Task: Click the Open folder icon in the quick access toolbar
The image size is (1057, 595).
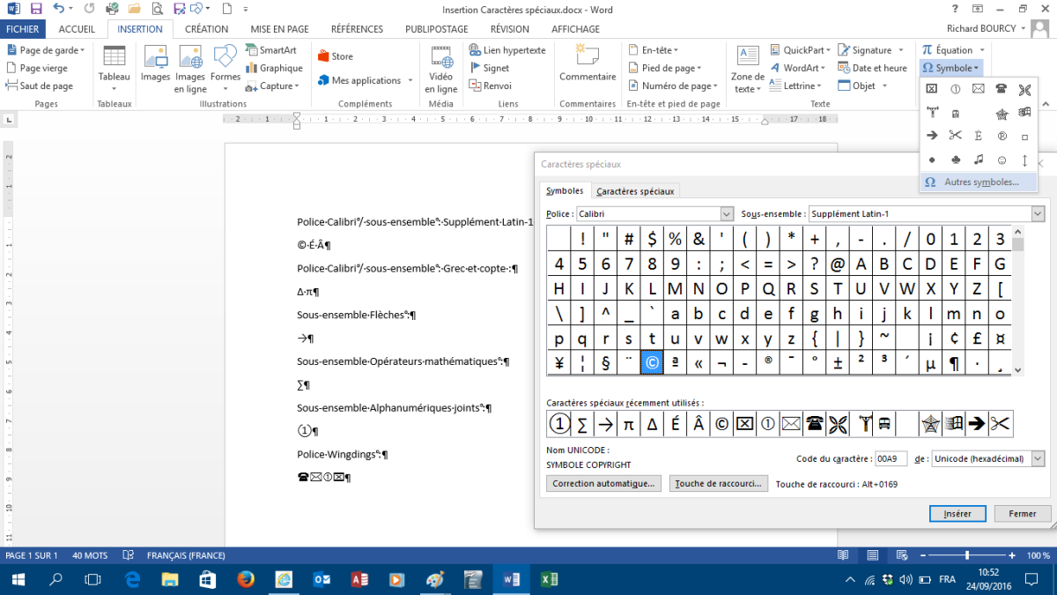Action: pos(135,9)
